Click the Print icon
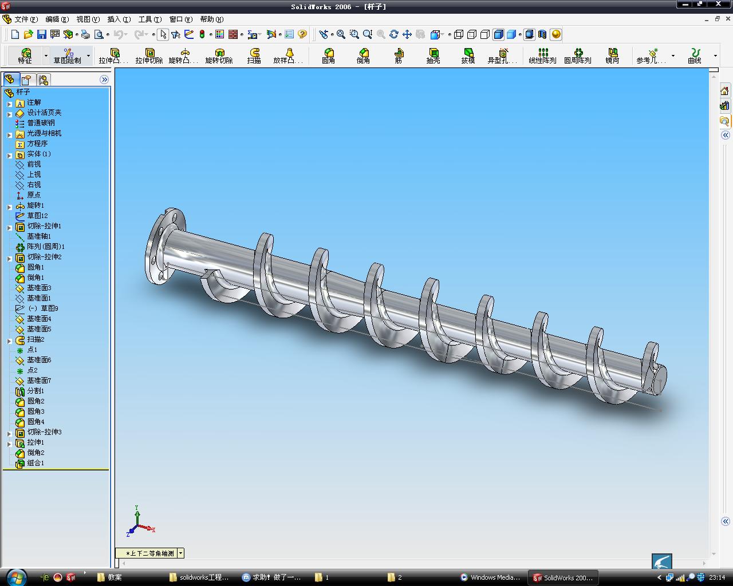The width and height of the screenshot is (733, 586). click(85, 34)
